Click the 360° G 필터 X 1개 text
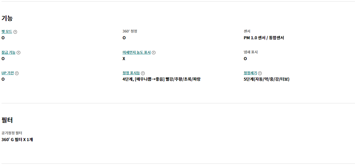 pos(17,140)
